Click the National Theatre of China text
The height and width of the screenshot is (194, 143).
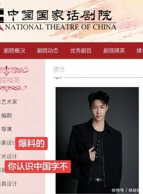(x=61, y=27)
